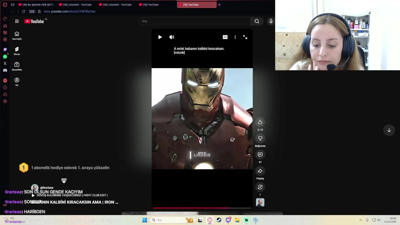
Task: Open GX Control speedometer in Opera sidebar
Action: click(x=5, y=19)
